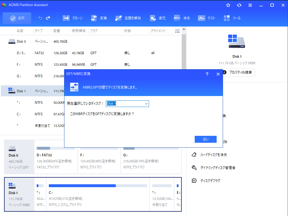
Task: Select Disk 0 block in the disk map
Action: [x=19, y=157]
